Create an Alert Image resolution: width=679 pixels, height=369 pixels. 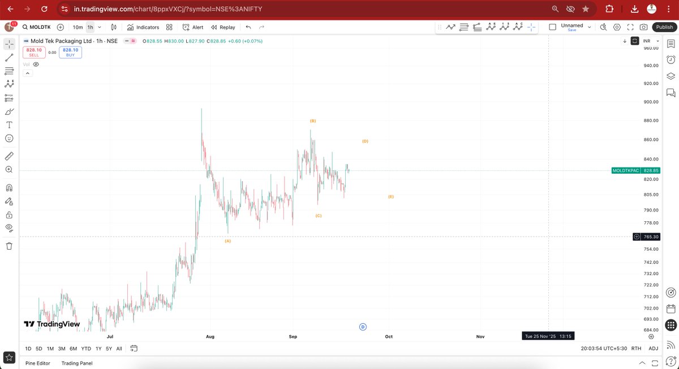tap(193, 27)
